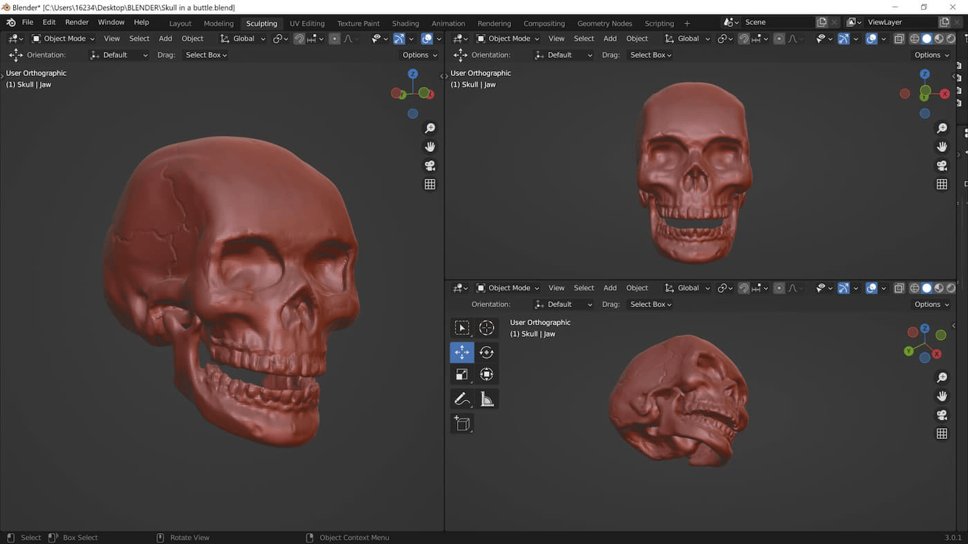Open the Blender logo menu
Screen dimensions: 968x544
click(x=10, y=22)
